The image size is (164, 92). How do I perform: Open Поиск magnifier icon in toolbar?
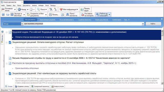[38, 9]
